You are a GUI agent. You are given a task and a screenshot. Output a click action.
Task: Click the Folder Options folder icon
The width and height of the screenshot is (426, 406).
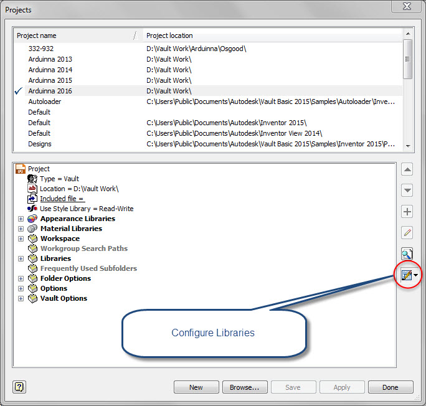tap(32, 278)
